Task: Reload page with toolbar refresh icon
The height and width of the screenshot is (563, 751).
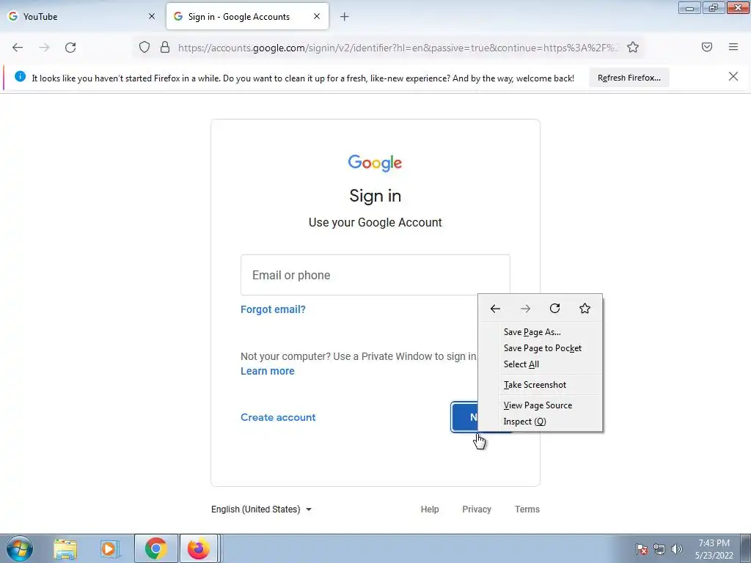Action: point(70,48)
